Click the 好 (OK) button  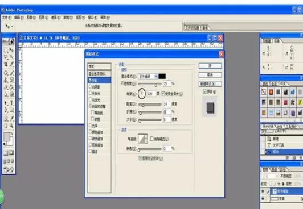[210, 66]
